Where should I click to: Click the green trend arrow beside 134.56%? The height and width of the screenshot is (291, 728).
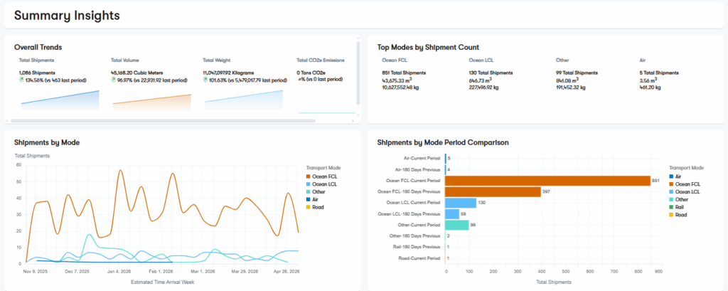(21, 80)
